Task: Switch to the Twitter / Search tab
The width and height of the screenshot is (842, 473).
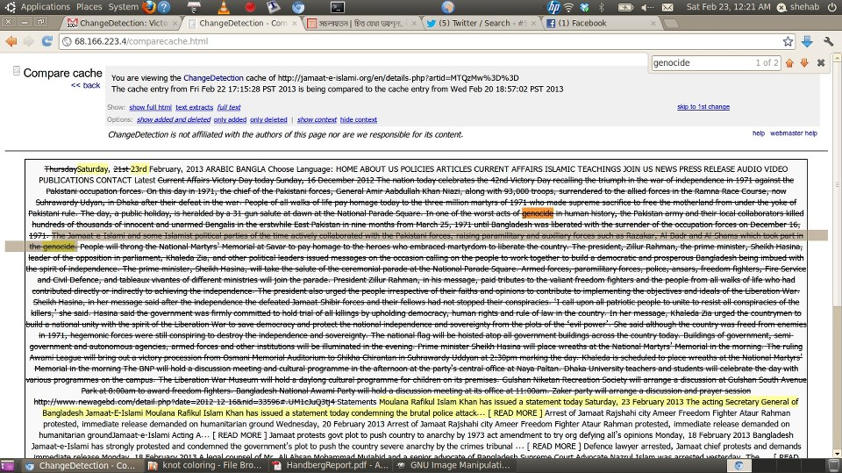Action: click(482, 23)
